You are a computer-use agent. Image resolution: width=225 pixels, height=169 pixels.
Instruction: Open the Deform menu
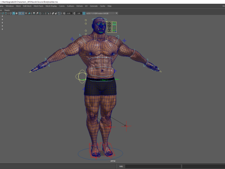tap(80, 6)
